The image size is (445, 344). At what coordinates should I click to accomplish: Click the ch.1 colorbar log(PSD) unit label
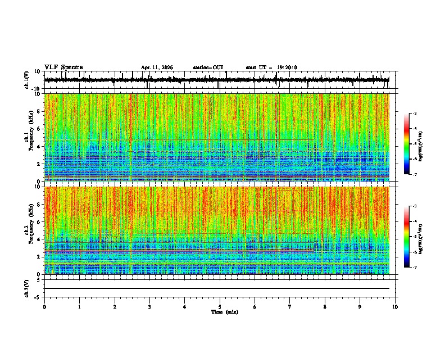coord(421,147)
